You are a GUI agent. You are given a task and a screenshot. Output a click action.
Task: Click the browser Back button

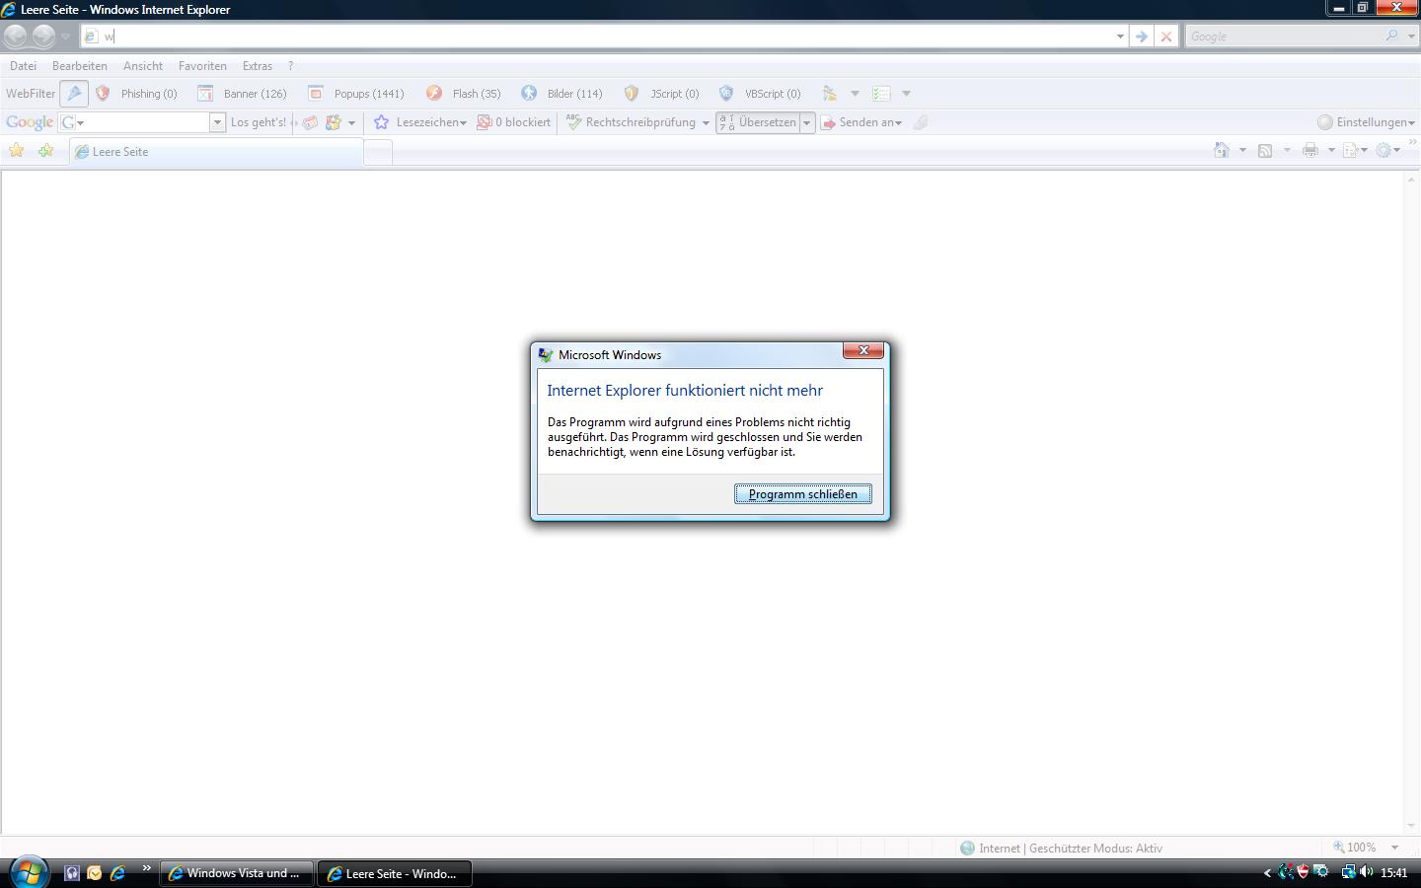(16, 37)
